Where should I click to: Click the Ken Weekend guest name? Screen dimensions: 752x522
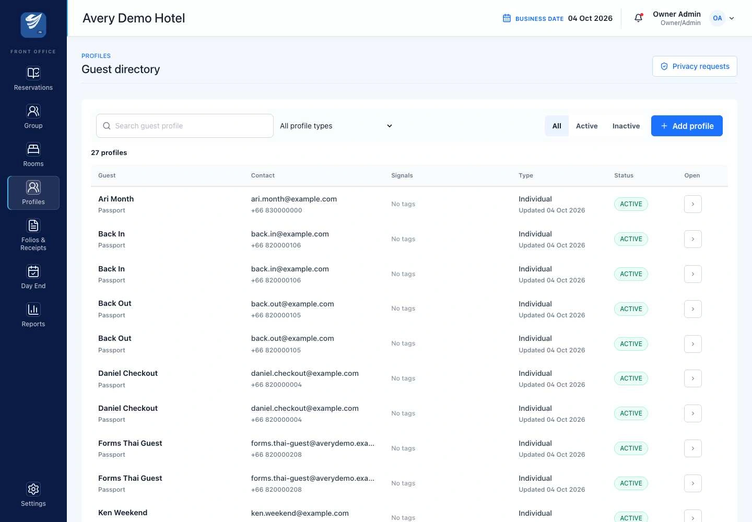123,513
